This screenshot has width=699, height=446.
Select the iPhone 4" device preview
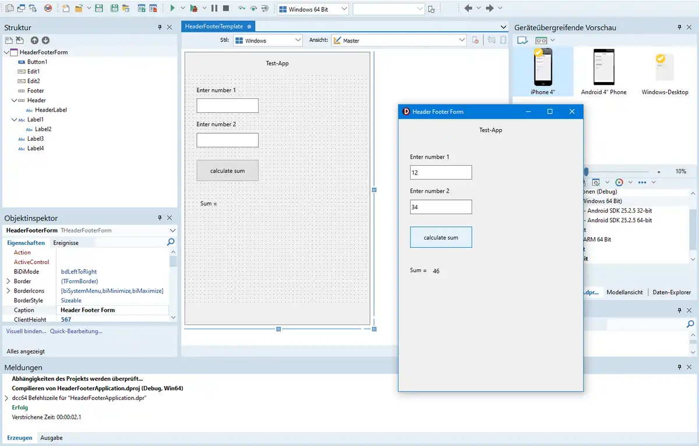tap(543, 72)
